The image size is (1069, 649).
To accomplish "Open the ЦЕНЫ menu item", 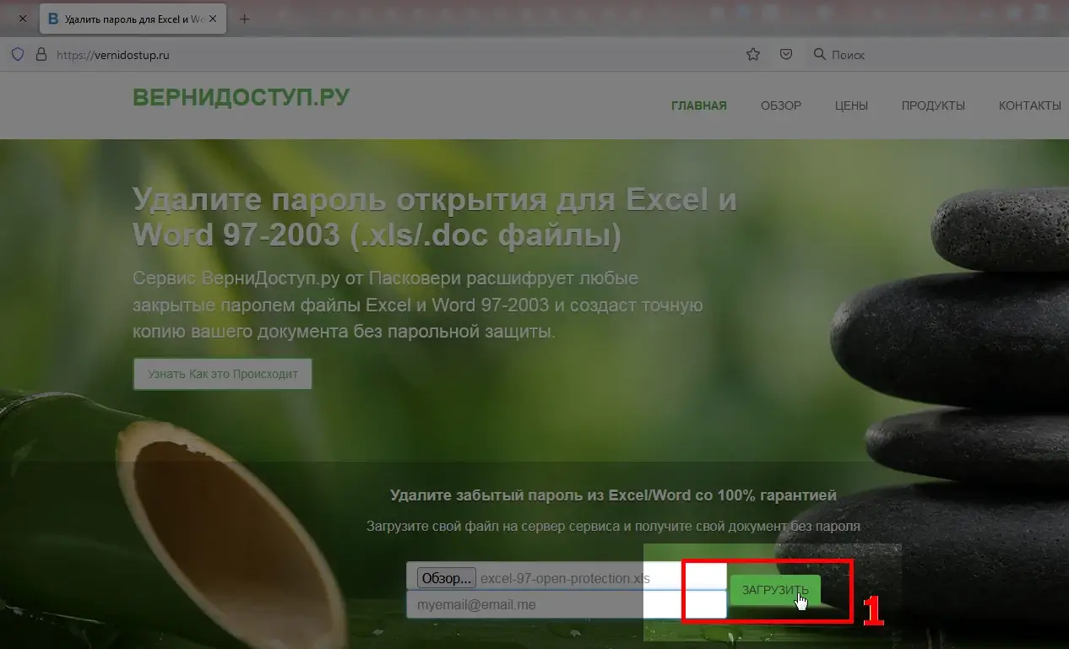I will tap(851, 105).
